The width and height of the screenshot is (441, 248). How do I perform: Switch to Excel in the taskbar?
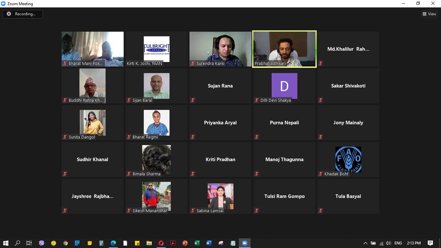pyautogui.click(x=197, y=243)
